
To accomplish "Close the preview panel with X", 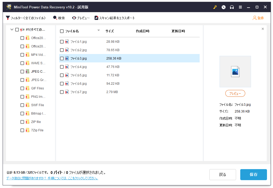I will click(263, 29).
